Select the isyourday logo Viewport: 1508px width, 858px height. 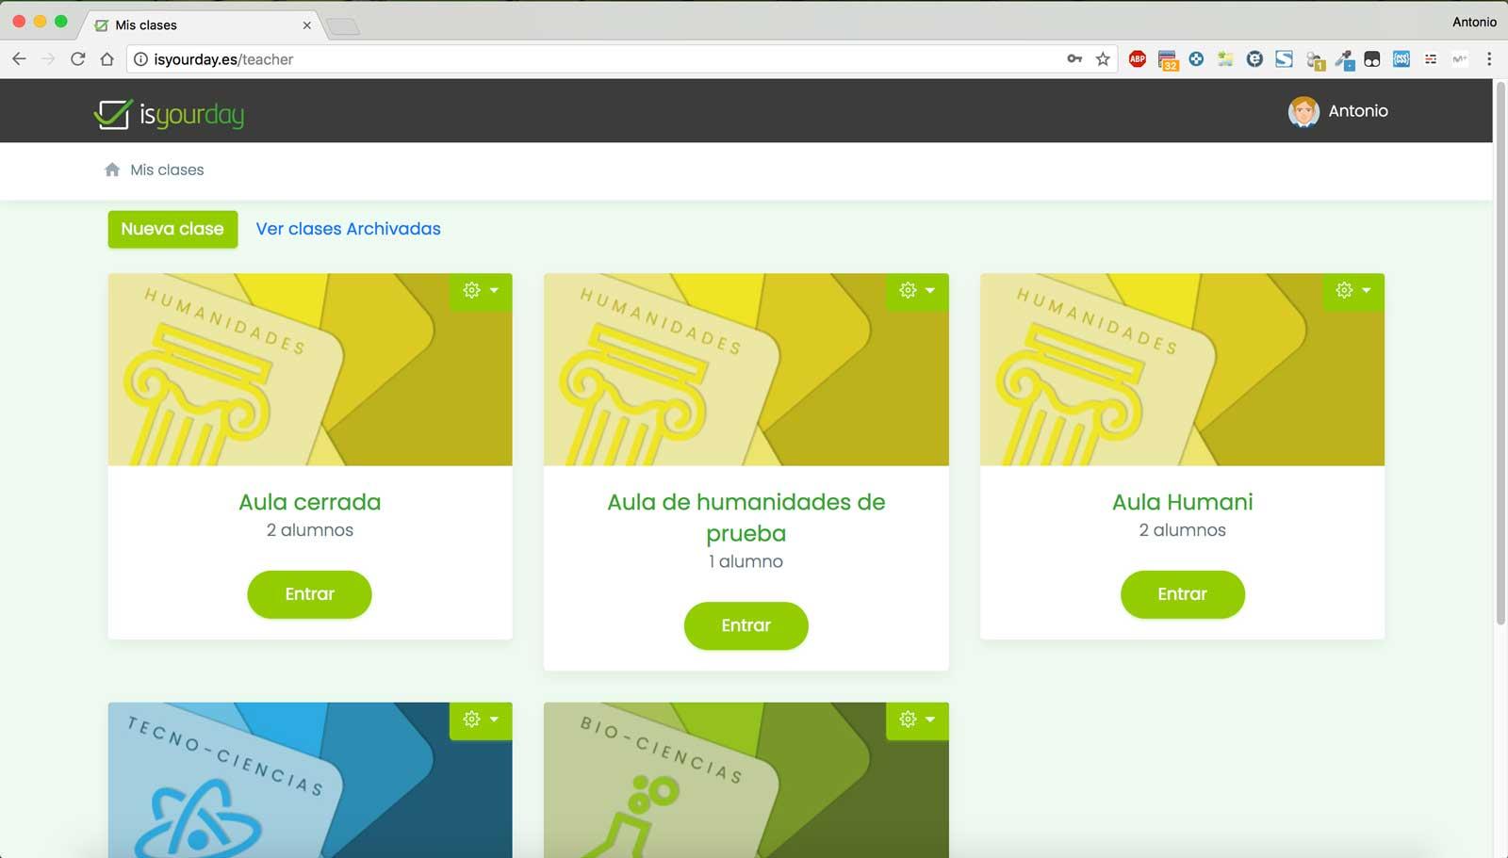coord(168,113)
